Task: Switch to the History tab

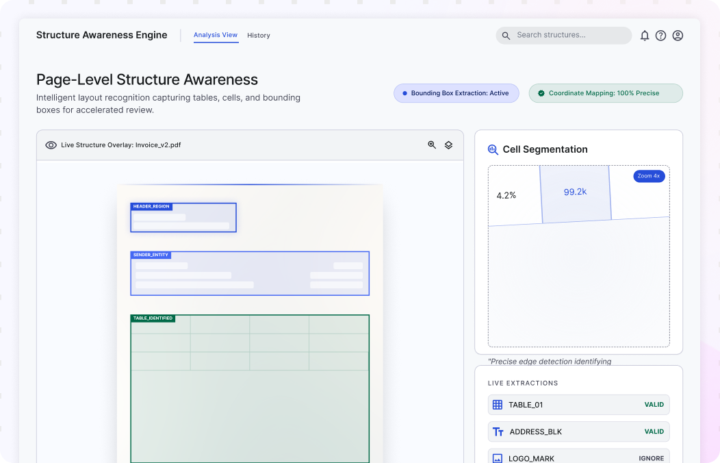Action: click(259, 36)
